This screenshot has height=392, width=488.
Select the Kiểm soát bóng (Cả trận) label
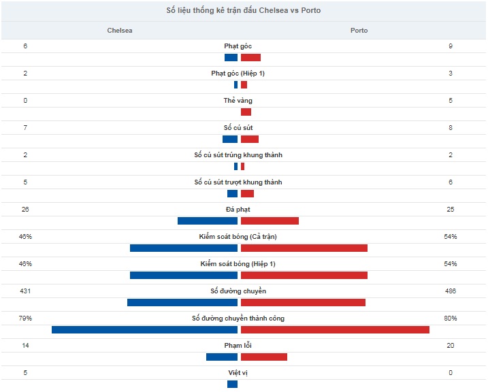238,237
